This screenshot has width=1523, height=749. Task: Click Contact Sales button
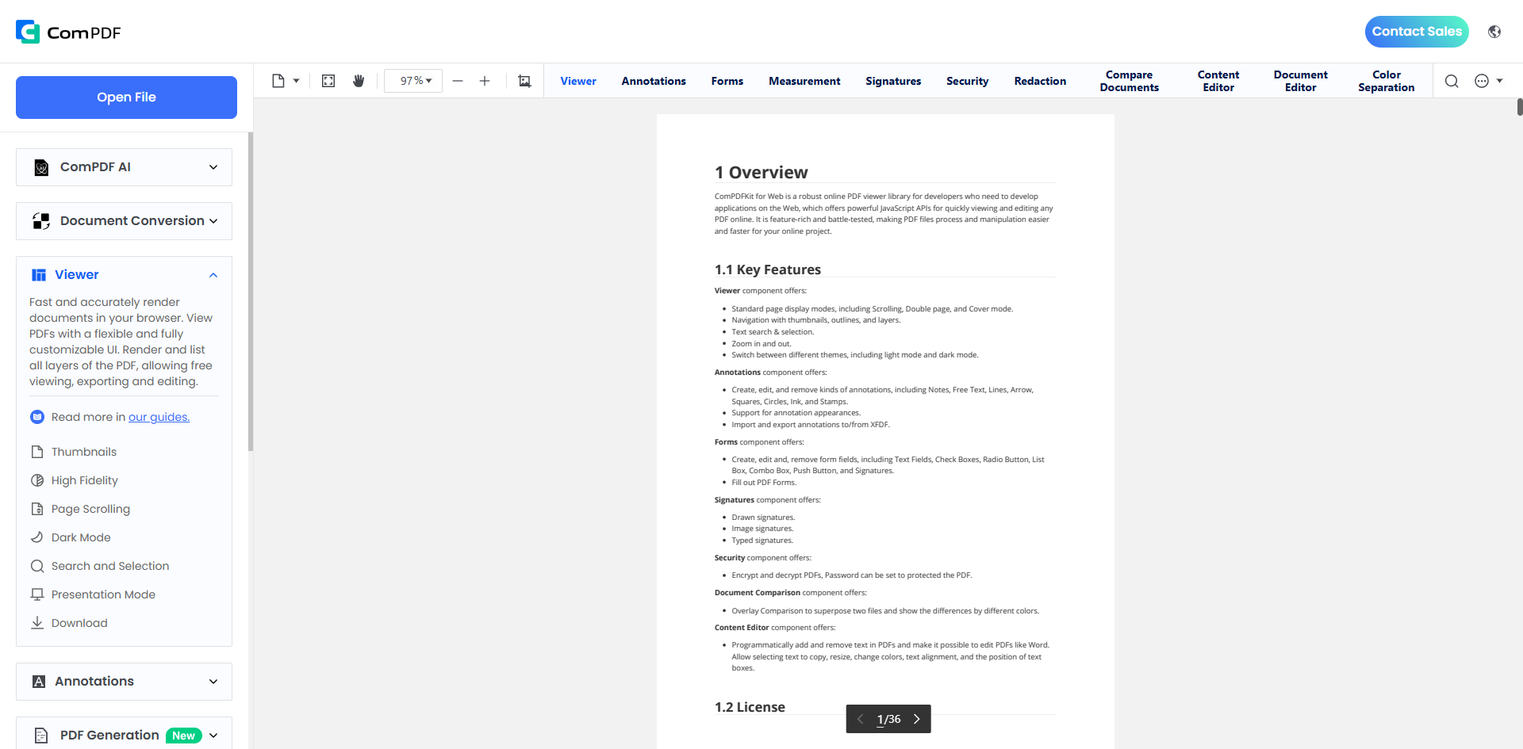[1417, 32]
